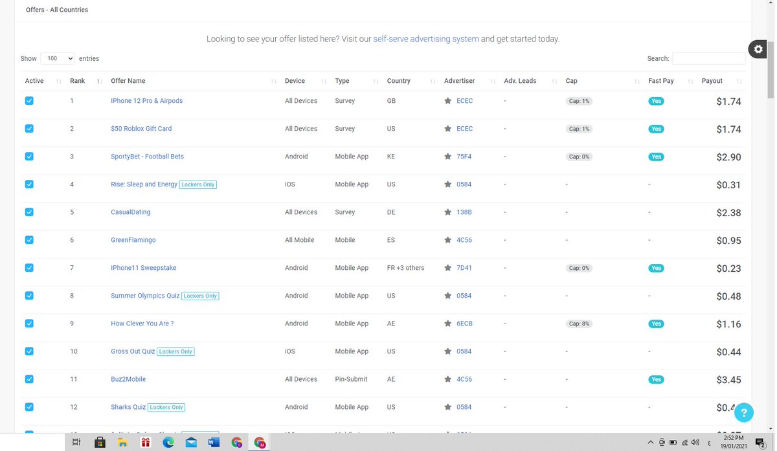
Task: Open the How Clever You Are ? offer
Action: [x=142, y=324]
